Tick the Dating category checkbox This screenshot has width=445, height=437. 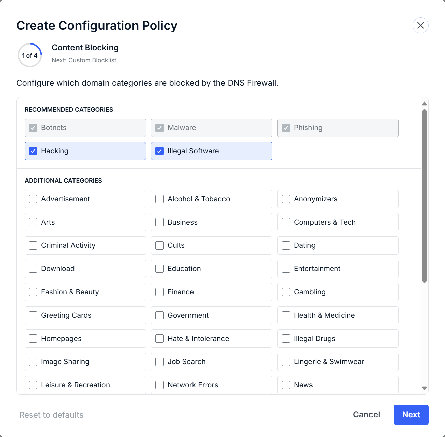(x=286, y=245)
